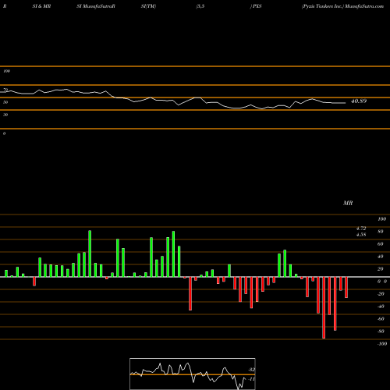Click the -11 value in the mini chart
The image size is (390, 390).
[251, 379]
